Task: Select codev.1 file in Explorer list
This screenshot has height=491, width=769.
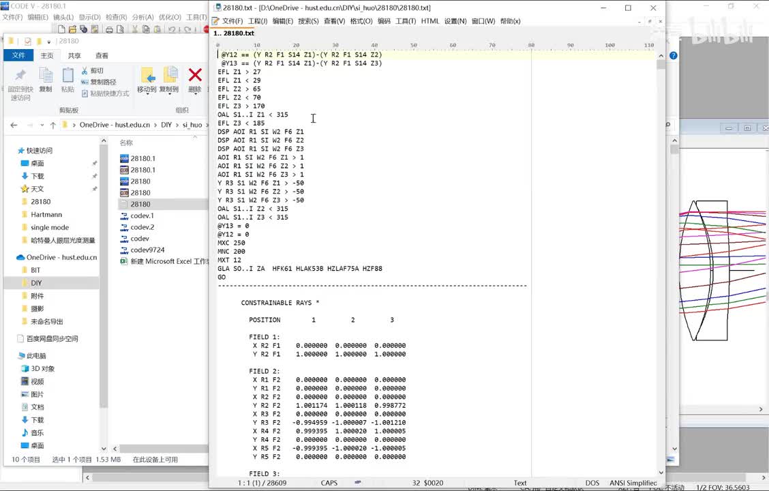Action: (x=137, y=215)
